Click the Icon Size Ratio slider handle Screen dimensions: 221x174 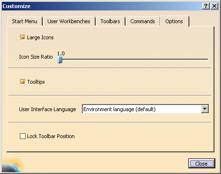60,60
